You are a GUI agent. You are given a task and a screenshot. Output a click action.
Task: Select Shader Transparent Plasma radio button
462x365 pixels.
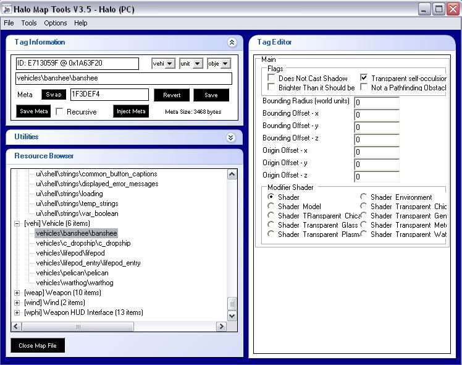271,234
